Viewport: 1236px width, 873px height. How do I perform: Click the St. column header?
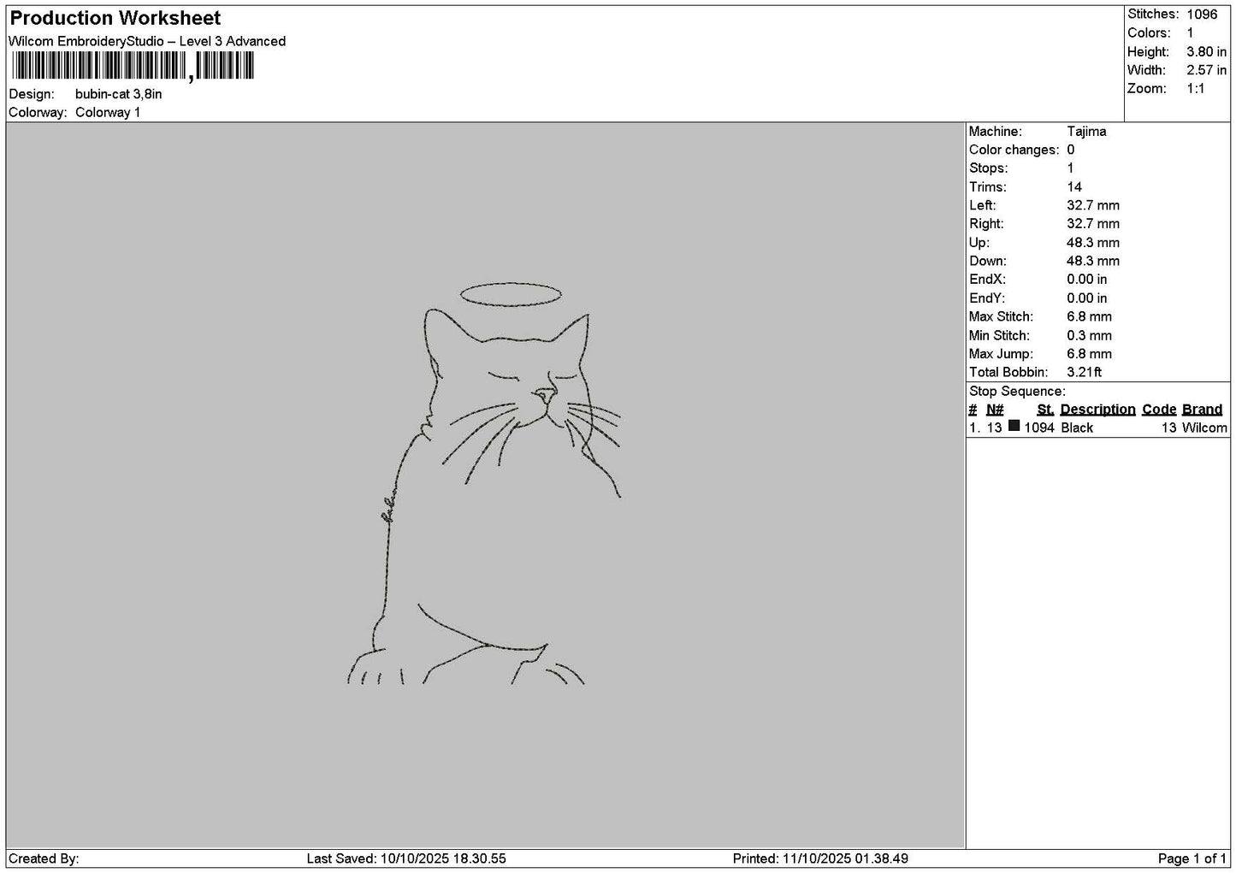[x=1045, y=410]
